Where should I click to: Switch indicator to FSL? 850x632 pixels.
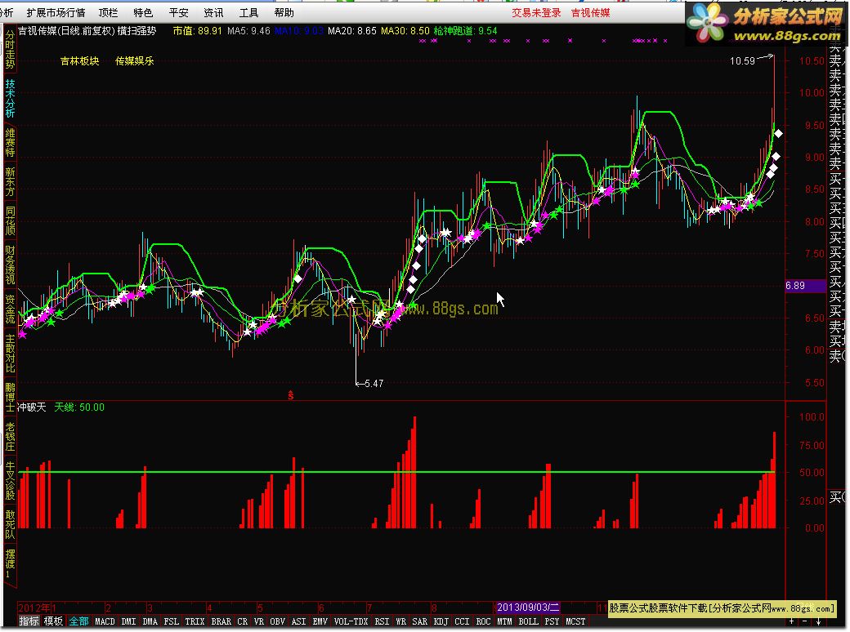[172, 621]
